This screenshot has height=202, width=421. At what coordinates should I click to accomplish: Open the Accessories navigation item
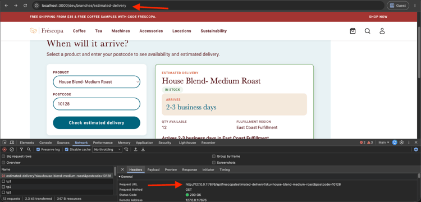coord(151,31)
